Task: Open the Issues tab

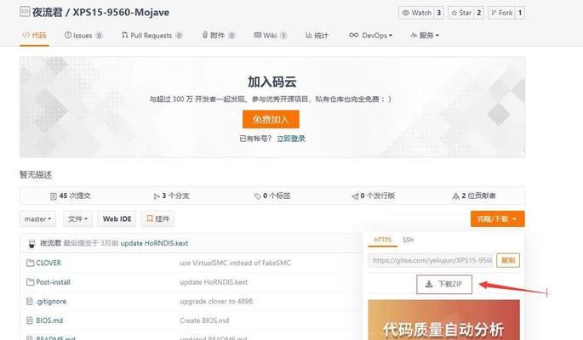Action: point(83,35)
